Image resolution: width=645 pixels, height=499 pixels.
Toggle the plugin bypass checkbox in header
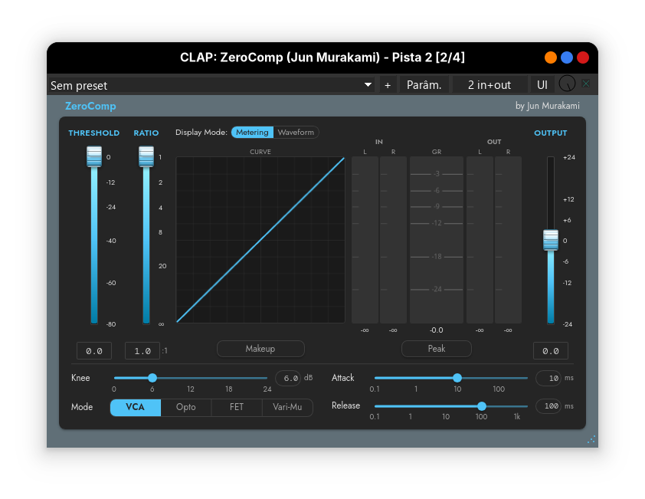tap(586, 84)
